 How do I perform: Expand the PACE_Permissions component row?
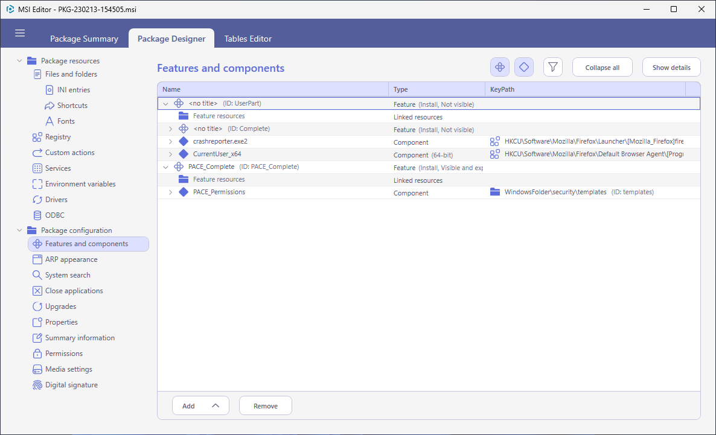(170, 192)
